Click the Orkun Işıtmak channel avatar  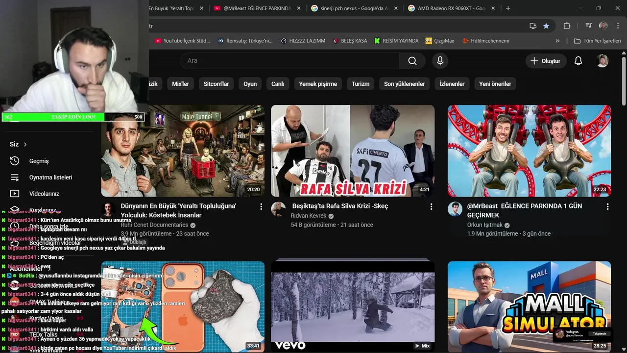pos(455,209)
